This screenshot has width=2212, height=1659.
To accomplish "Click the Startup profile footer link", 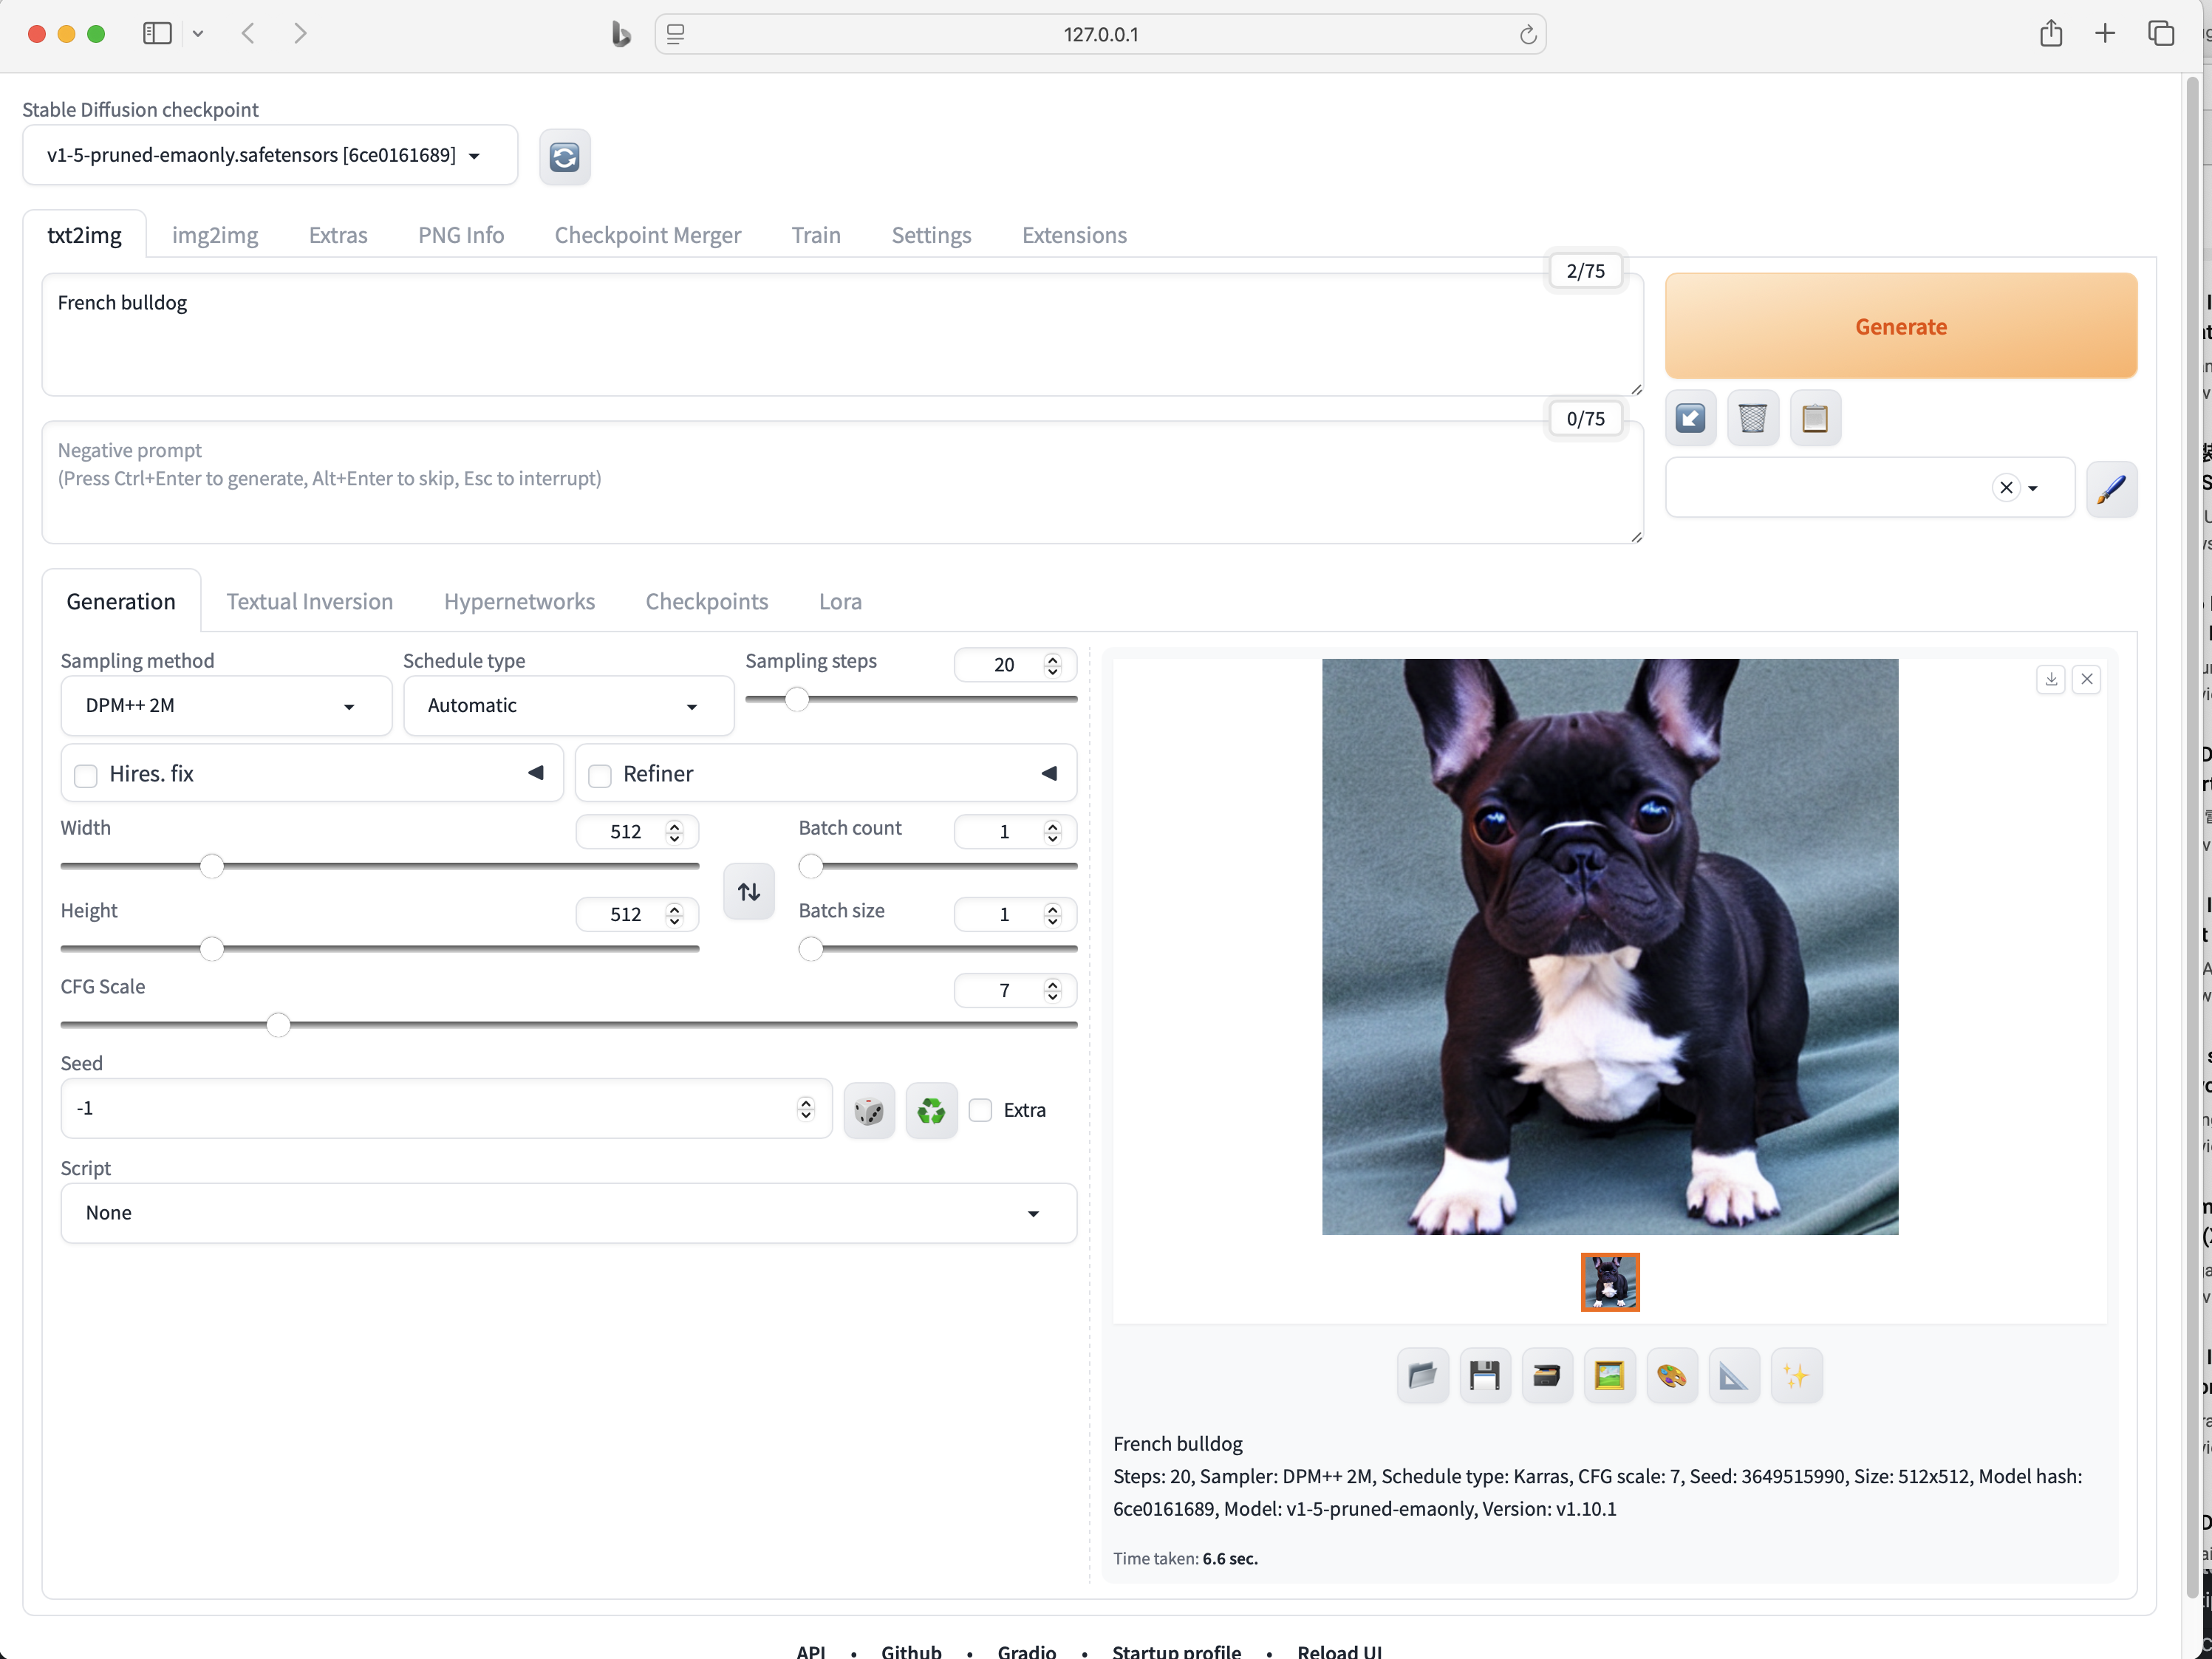I will click(1176, 1651).
